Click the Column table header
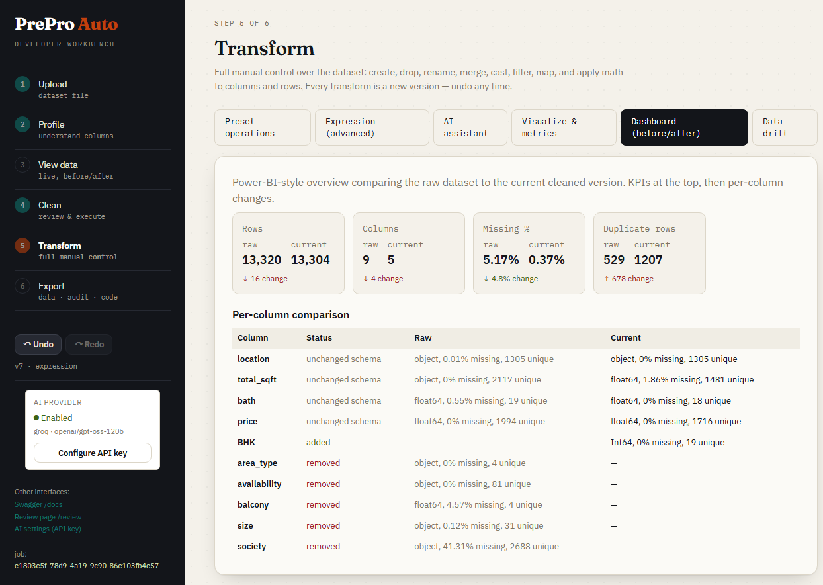This screenshot has height=585, width=823. [x=253, y=337]
